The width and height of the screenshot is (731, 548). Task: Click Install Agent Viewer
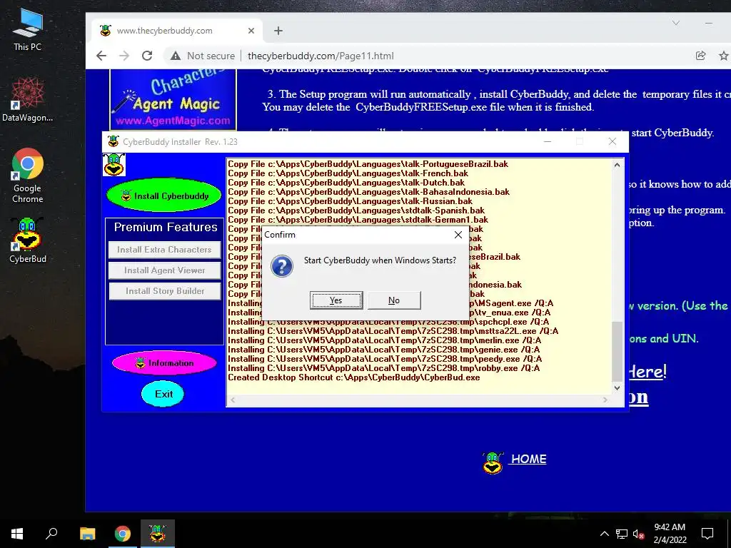[164, 270]
